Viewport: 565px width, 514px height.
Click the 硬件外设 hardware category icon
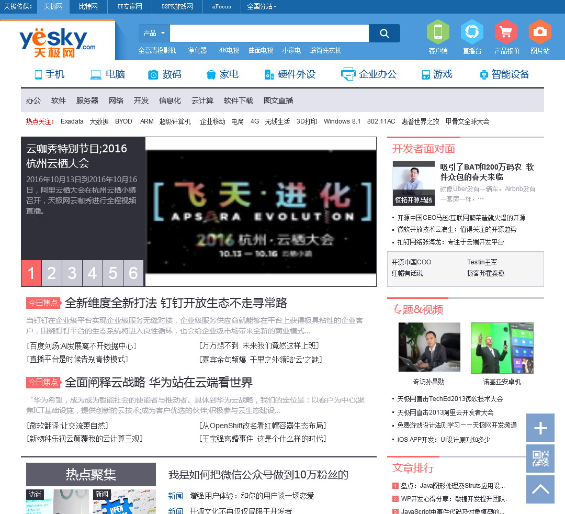tap(269, 75)
